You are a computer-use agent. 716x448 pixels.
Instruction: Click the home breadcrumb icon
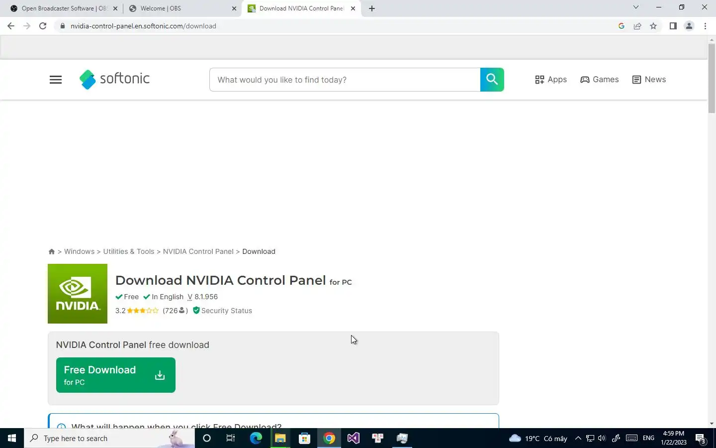click(52, 251)
